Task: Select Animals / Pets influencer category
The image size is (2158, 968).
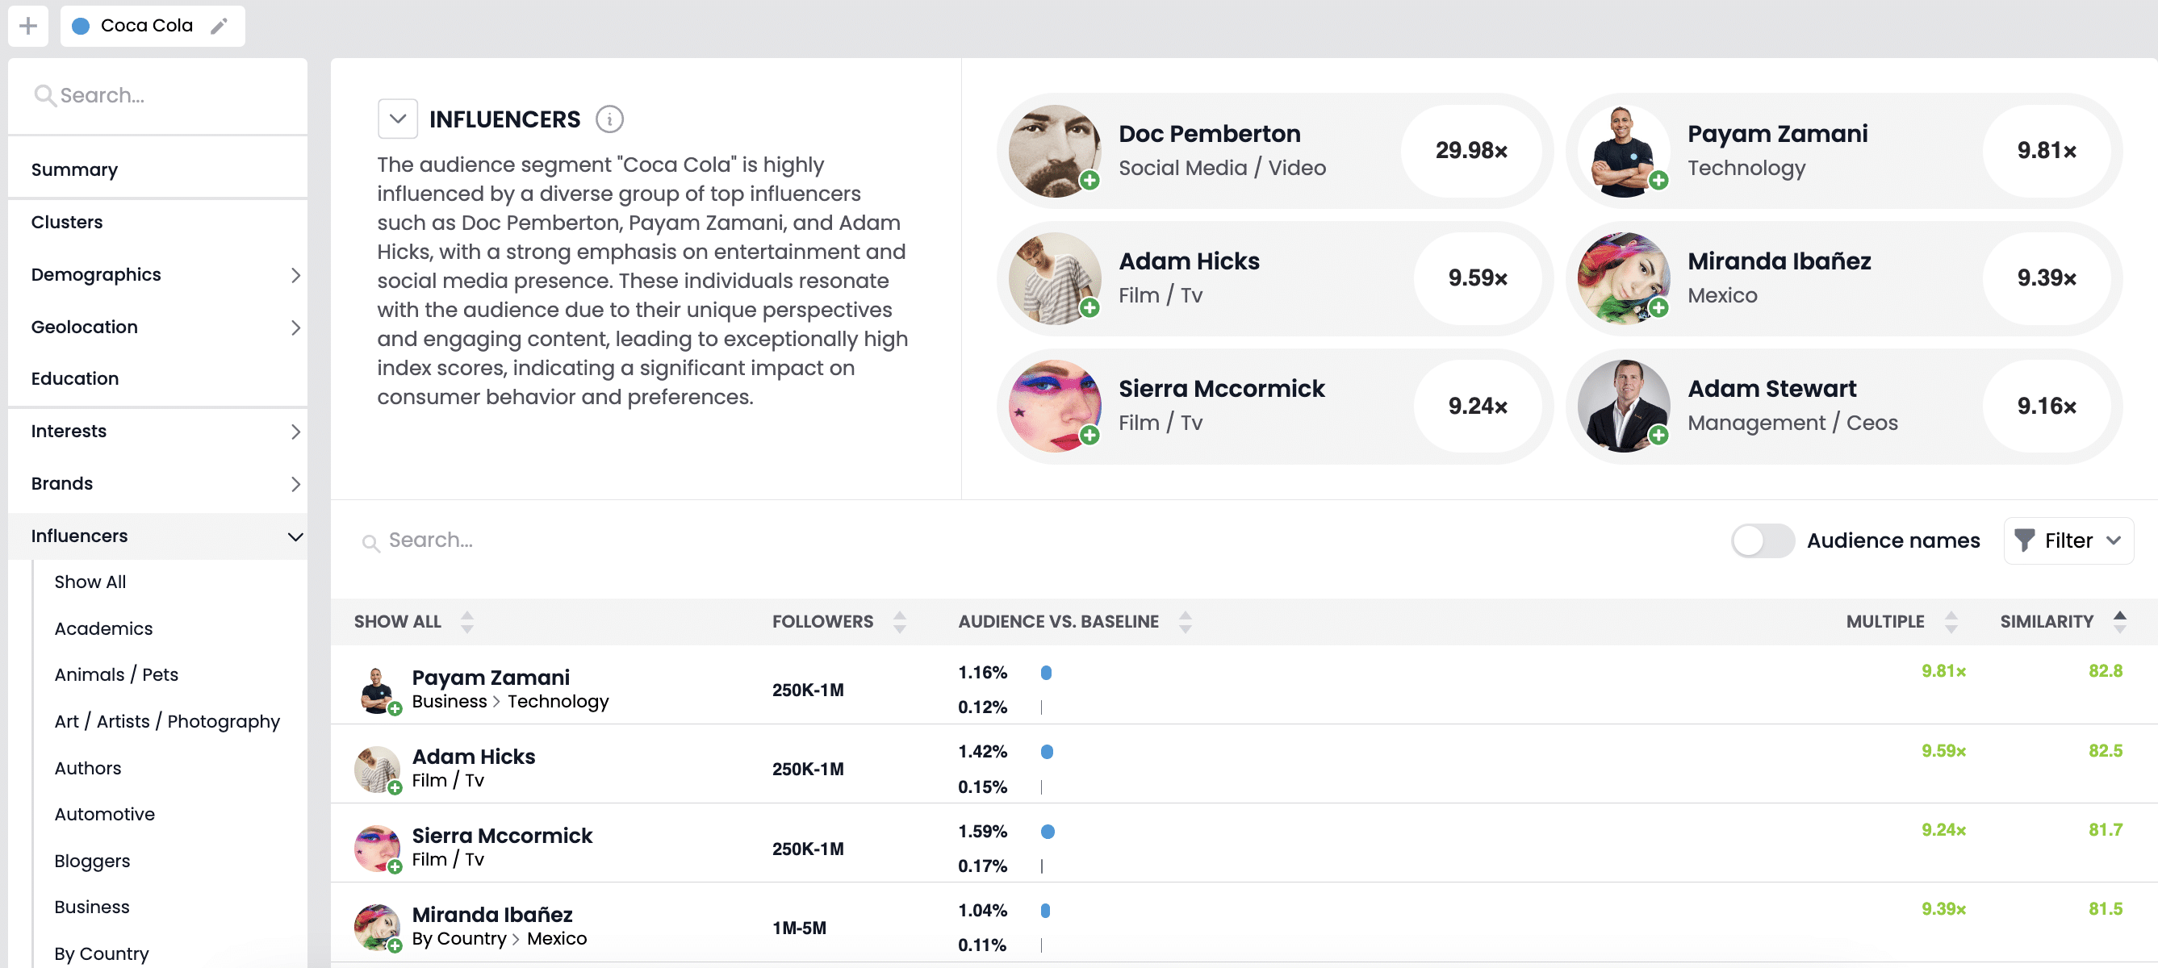Action: pos(115,675)
